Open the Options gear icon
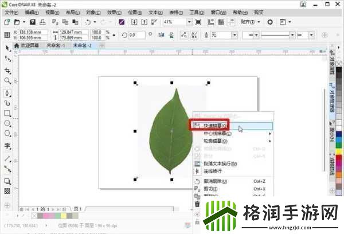The height and width of the screenshot is (234, 344). tap(270, 22)
